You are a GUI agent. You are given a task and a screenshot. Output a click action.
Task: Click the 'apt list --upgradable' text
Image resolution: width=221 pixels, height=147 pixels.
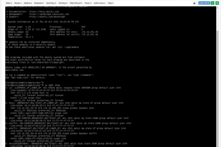click(x=65, y=47)
